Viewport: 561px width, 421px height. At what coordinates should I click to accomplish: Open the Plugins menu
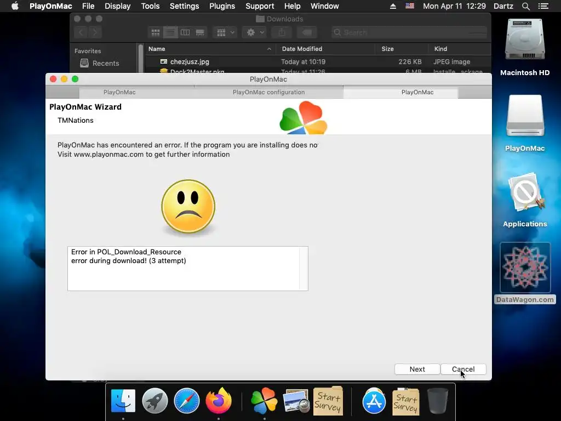(x=222, y=6)
